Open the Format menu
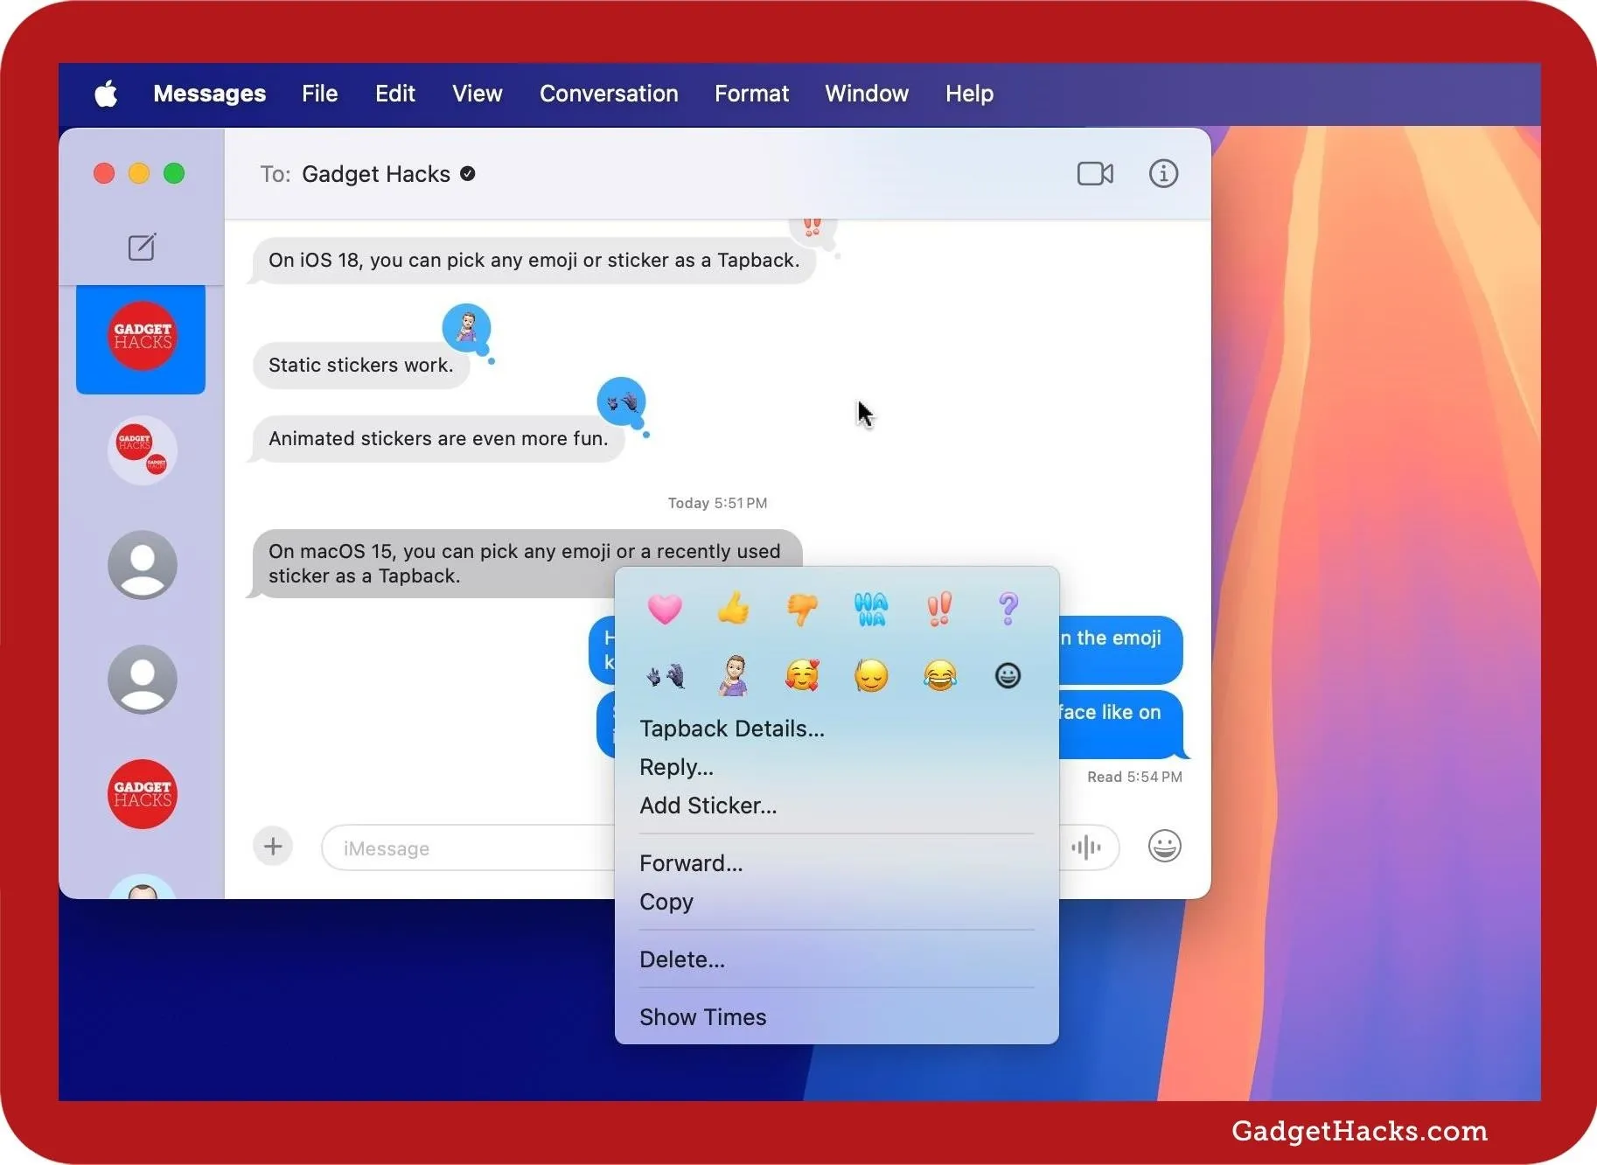The width and height of the screenshot is (1597, 1165). click(751, 94)
